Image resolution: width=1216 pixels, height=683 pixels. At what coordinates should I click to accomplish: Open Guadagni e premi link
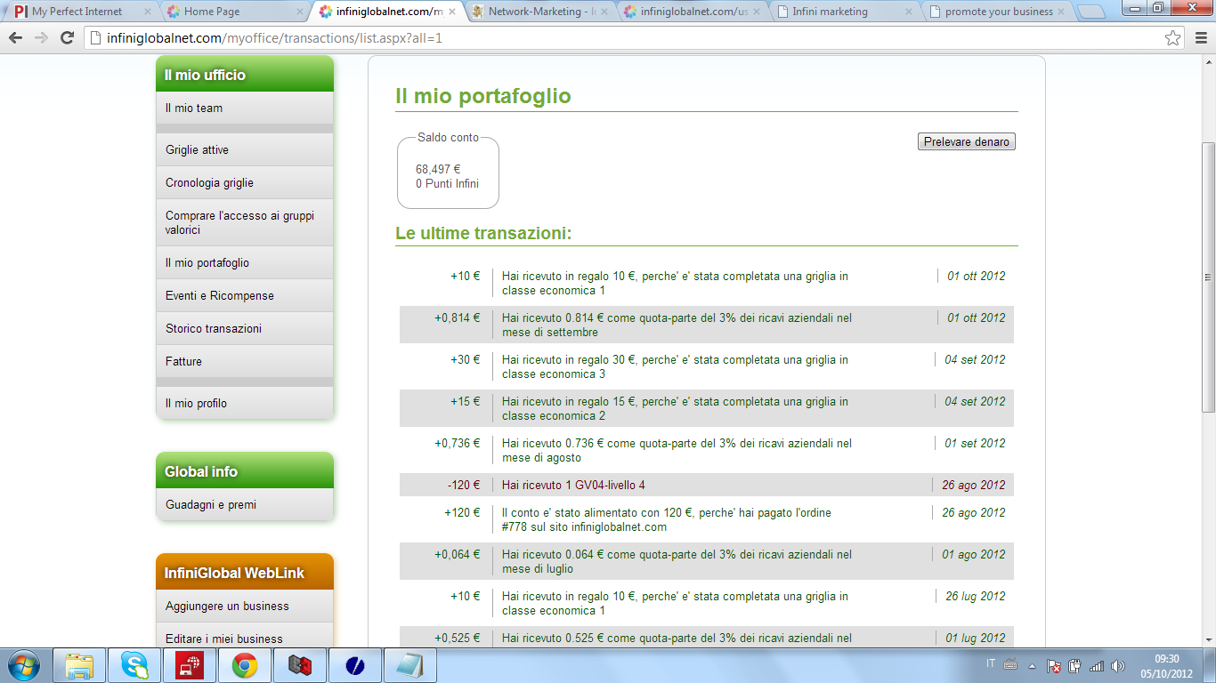(x=211, y=504)
